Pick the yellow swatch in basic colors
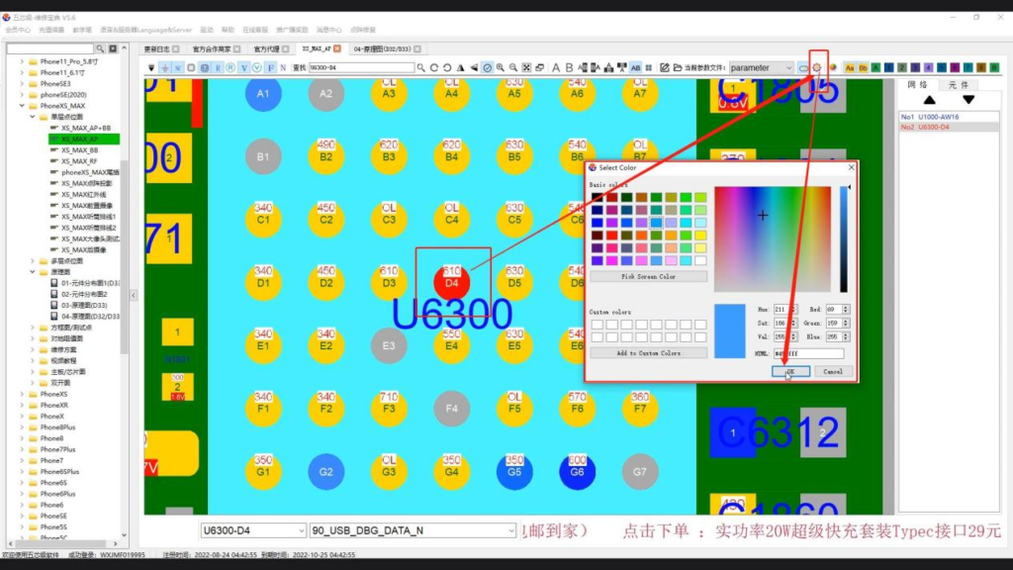Image resolution: width=1013 pixels, height=570 pixels. pyautogui.click(x=700, y=236)
